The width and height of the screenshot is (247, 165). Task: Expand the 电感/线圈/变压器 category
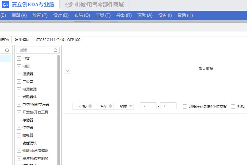pyautogui.click(x=19, y=105)
